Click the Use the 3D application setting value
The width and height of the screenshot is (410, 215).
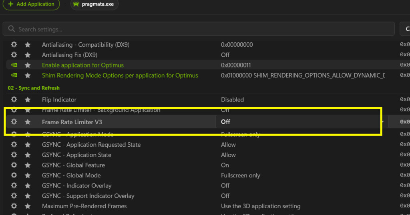[x=261, y=206]
